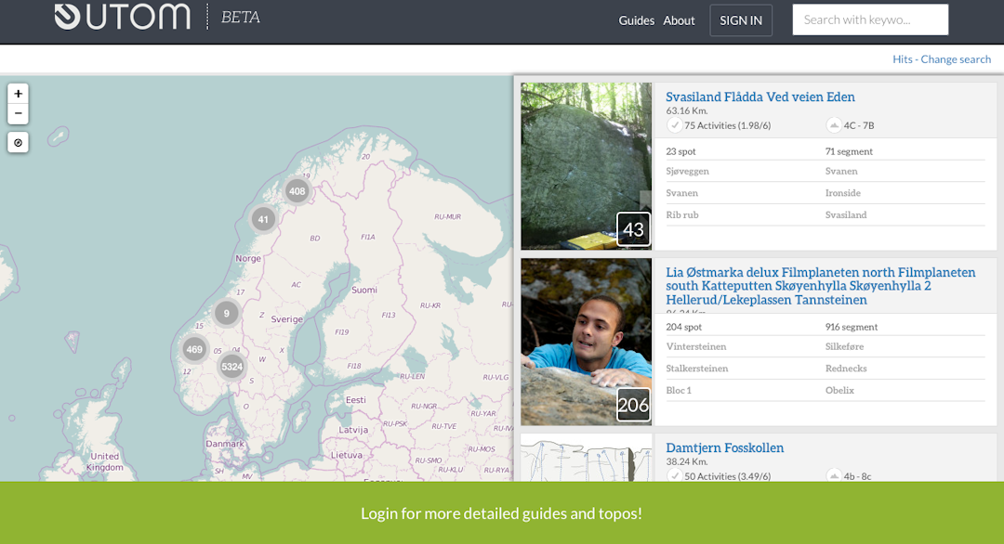Image resolution: width=1004 pixels, height=544 pixels.
Task: View the Svasiland boulder thumbnail
Action: tap(586, 165)
